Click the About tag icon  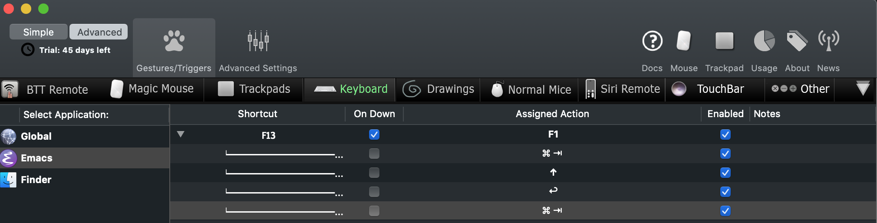797,42
